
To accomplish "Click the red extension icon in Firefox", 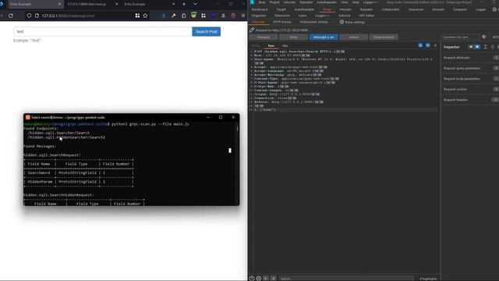I will click(233, 16).
